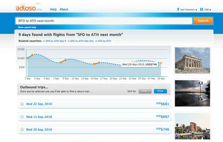Click the 29 Sep data point on chart
Viewport: 223px width, 142px height.
161,63
